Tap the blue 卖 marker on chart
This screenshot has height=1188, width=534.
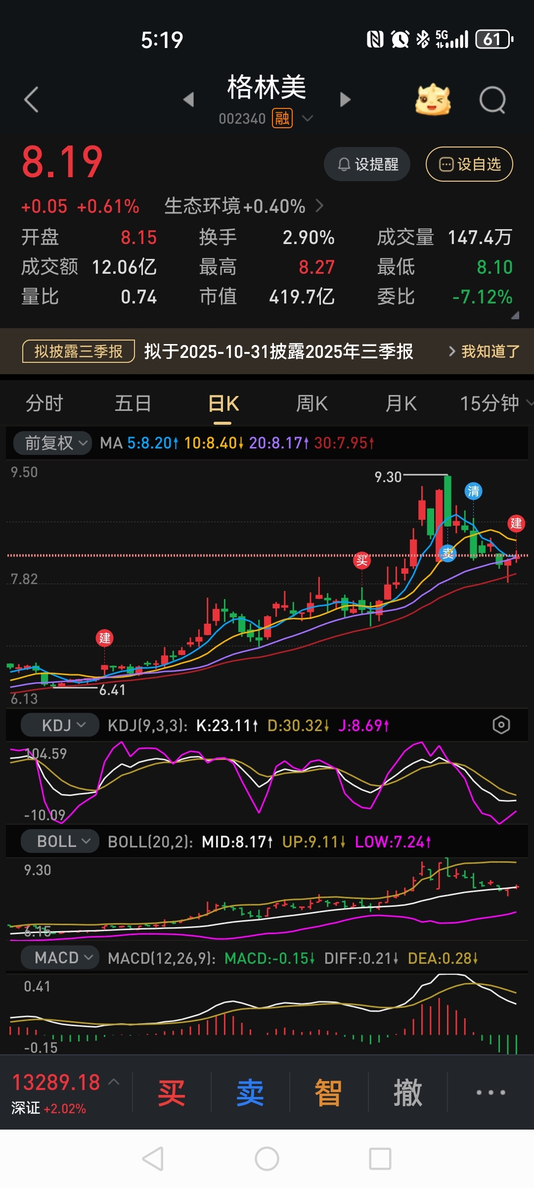click(x=448, y=553)
